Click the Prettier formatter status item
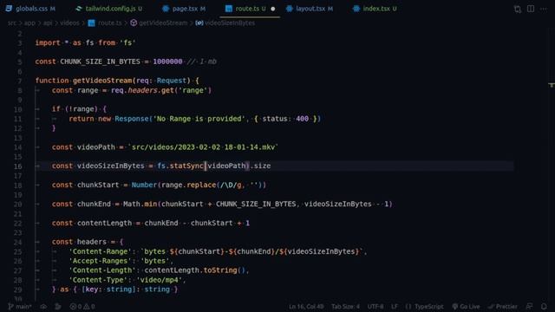The height and width of the screenshot is (312, 555). 503,307
